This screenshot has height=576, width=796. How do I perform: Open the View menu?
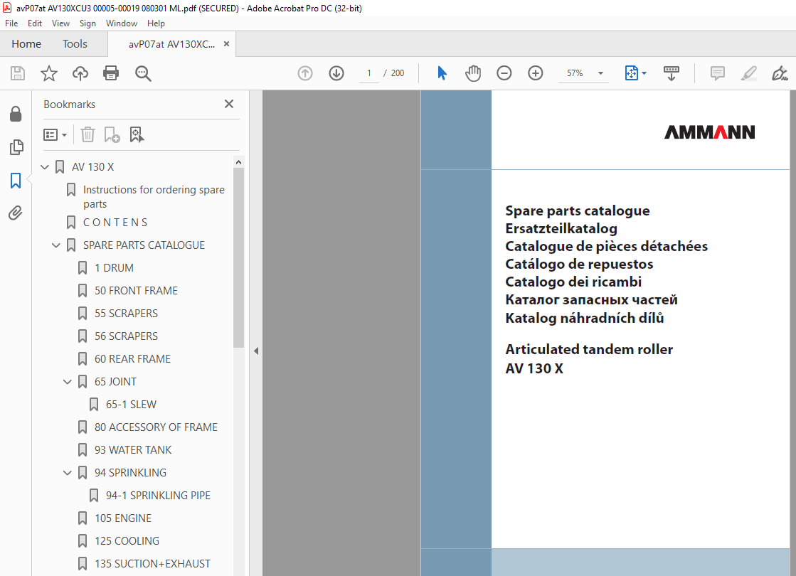(60, 23)
